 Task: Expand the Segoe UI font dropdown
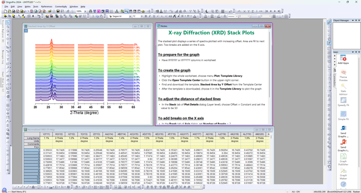tap(130, 16)
